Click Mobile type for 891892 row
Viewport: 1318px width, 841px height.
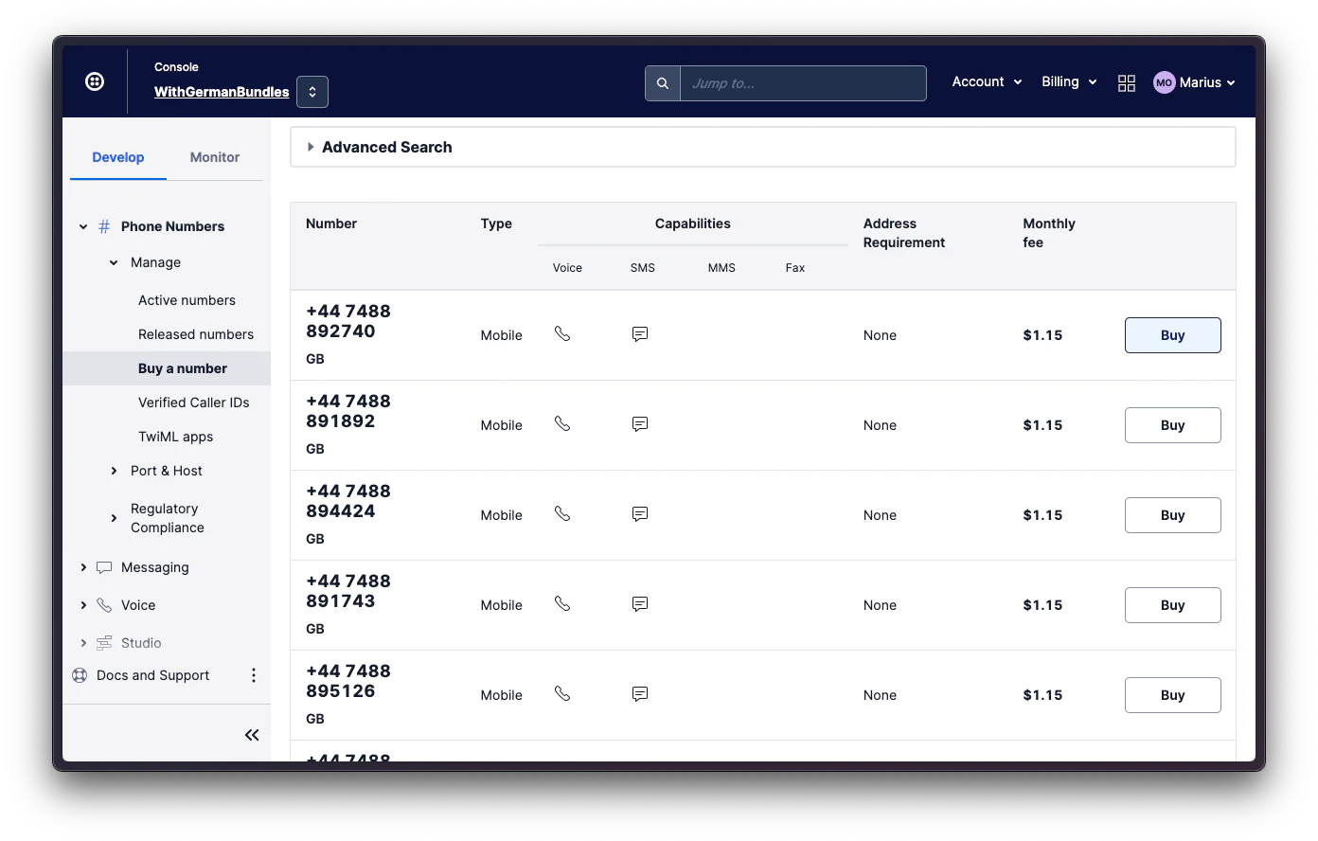tap(501, 425)
